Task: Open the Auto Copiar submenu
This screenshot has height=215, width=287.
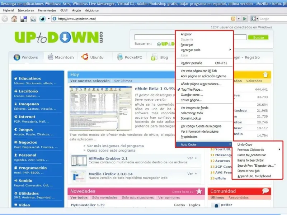Action: point(204,144)
